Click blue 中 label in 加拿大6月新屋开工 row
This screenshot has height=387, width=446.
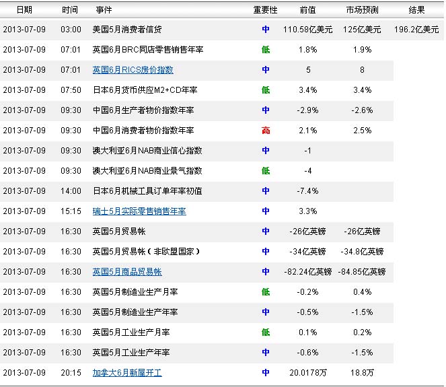coord(266,373)
